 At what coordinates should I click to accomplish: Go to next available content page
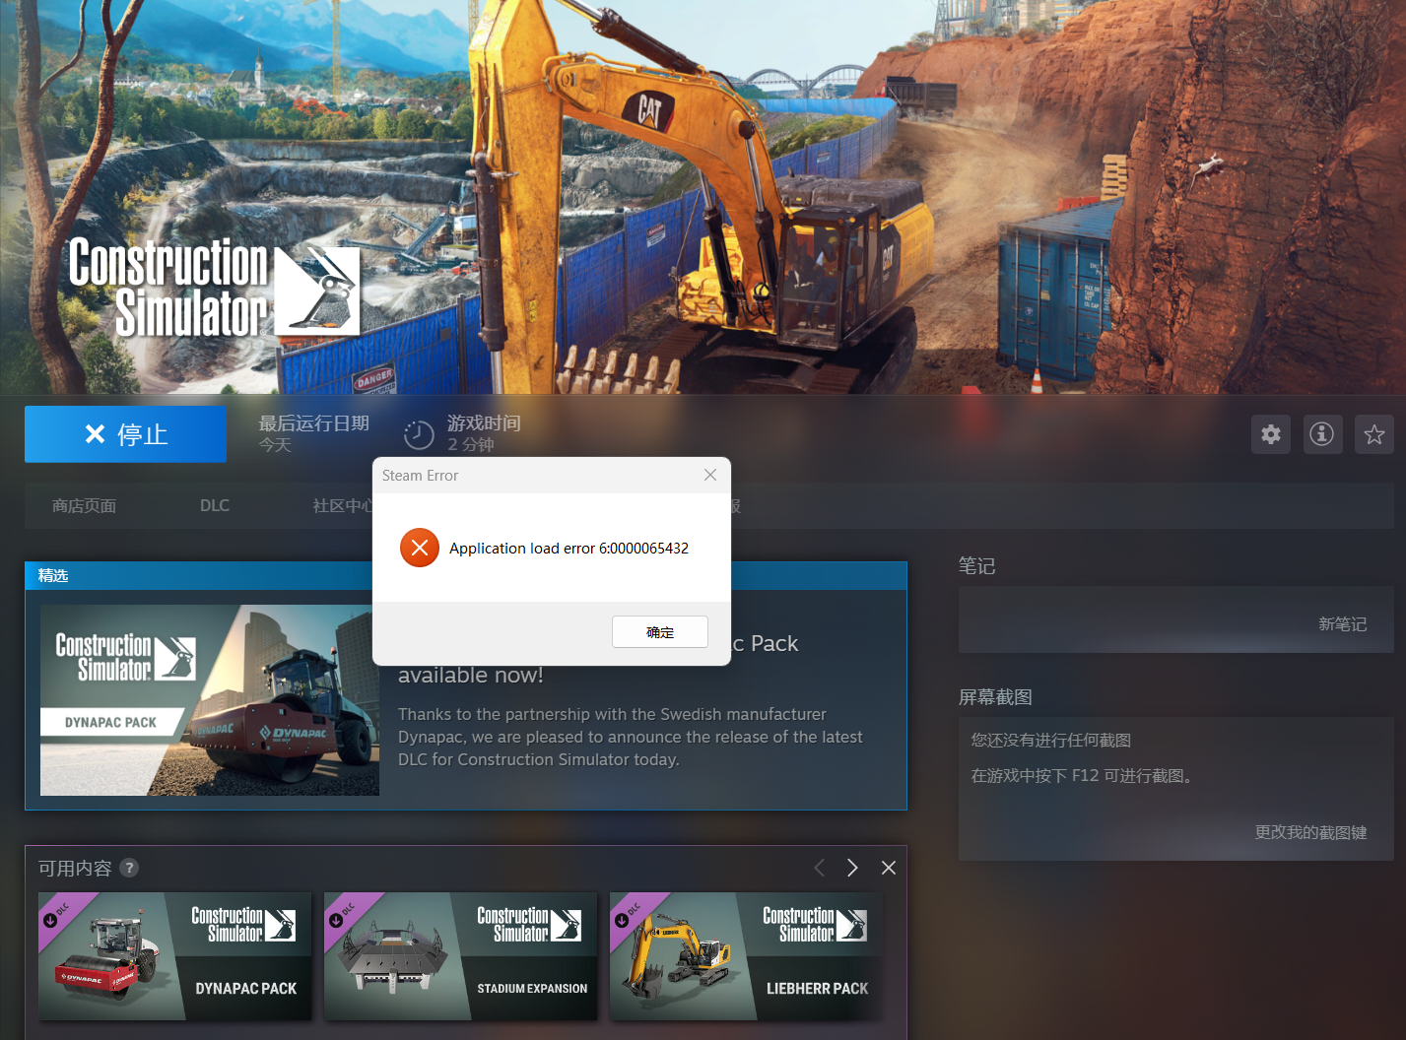(852, 868)
